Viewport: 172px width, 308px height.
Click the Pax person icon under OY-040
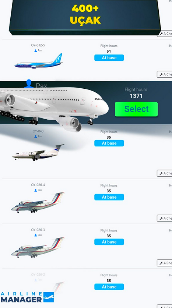(36, 136)
